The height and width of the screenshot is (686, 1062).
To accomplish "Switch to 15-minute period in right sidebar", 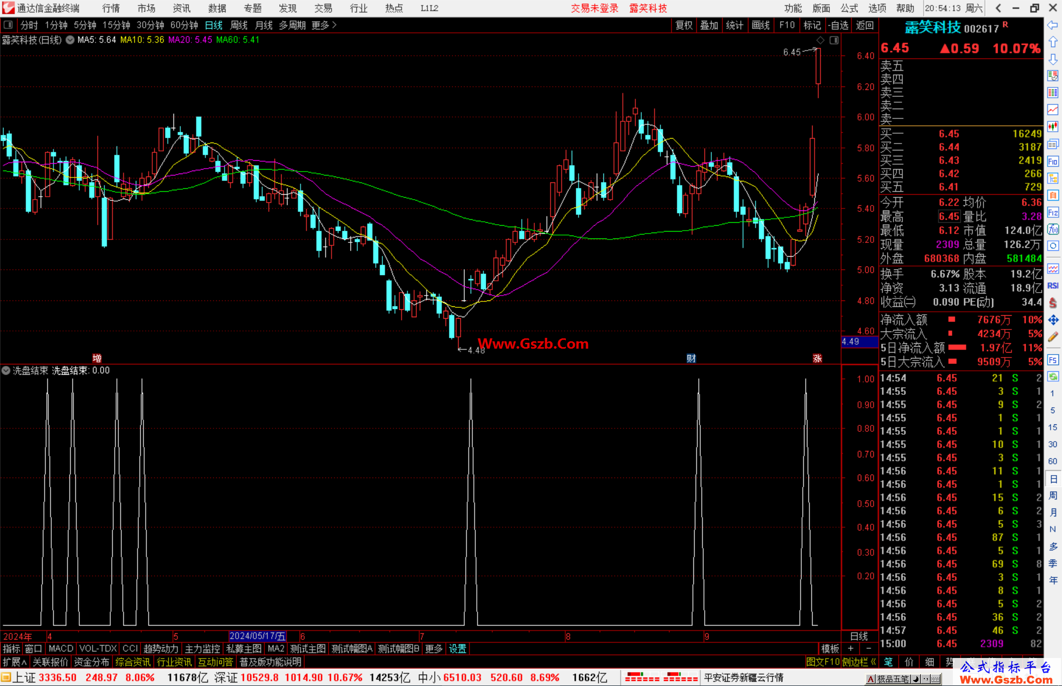I will (x=1052, y=427).
